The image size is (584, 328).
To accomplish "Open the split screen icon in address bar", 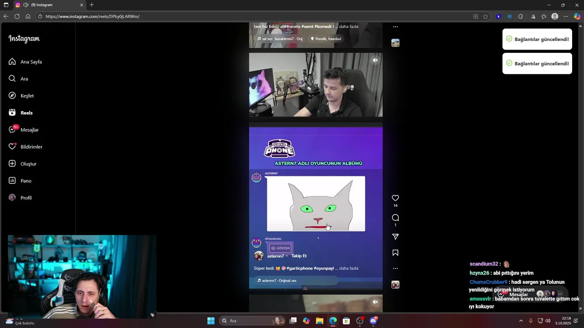I will coord(475,16).
